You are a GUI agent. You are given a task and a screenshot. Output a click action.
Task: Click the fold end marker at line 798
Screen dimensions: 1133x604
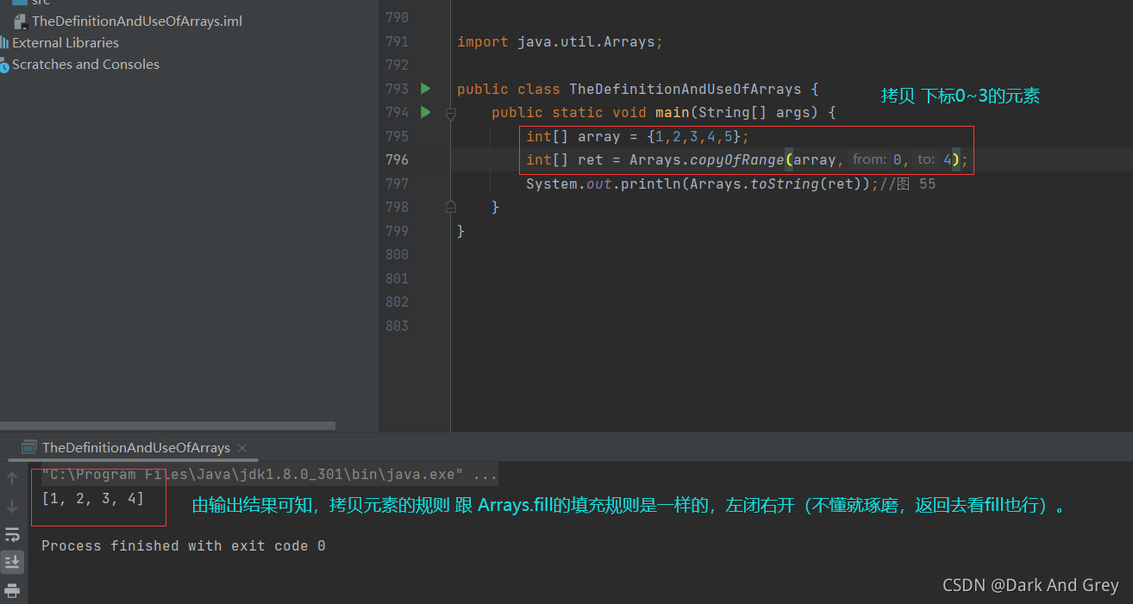[450, 207]
